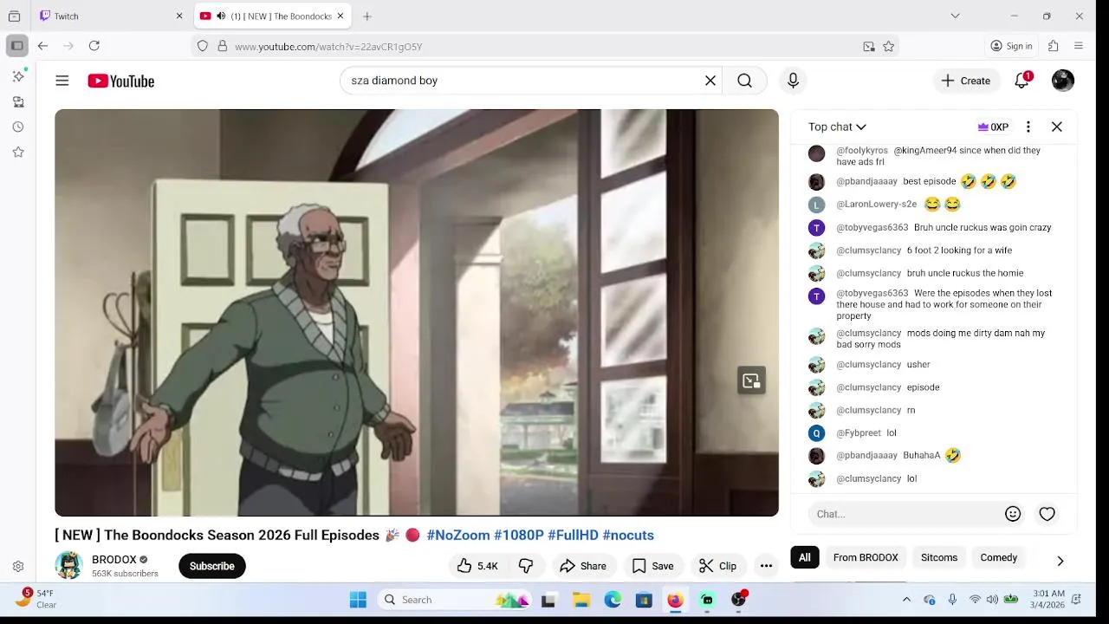
Task: Select the All filter chip
Action: 805,557
